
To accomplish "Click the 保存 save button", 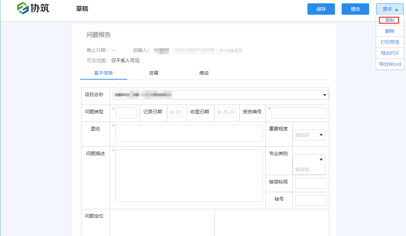I will (321, 9).
